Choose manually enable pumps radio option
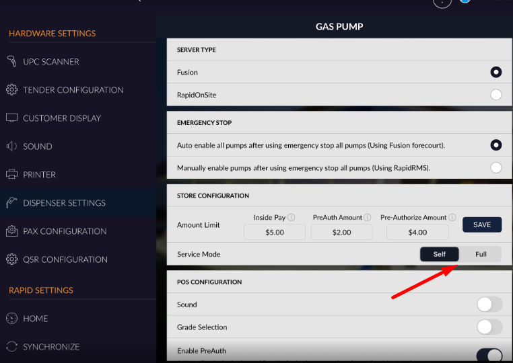This screenshot has height=363, width=513. click(x=496, y=167)
